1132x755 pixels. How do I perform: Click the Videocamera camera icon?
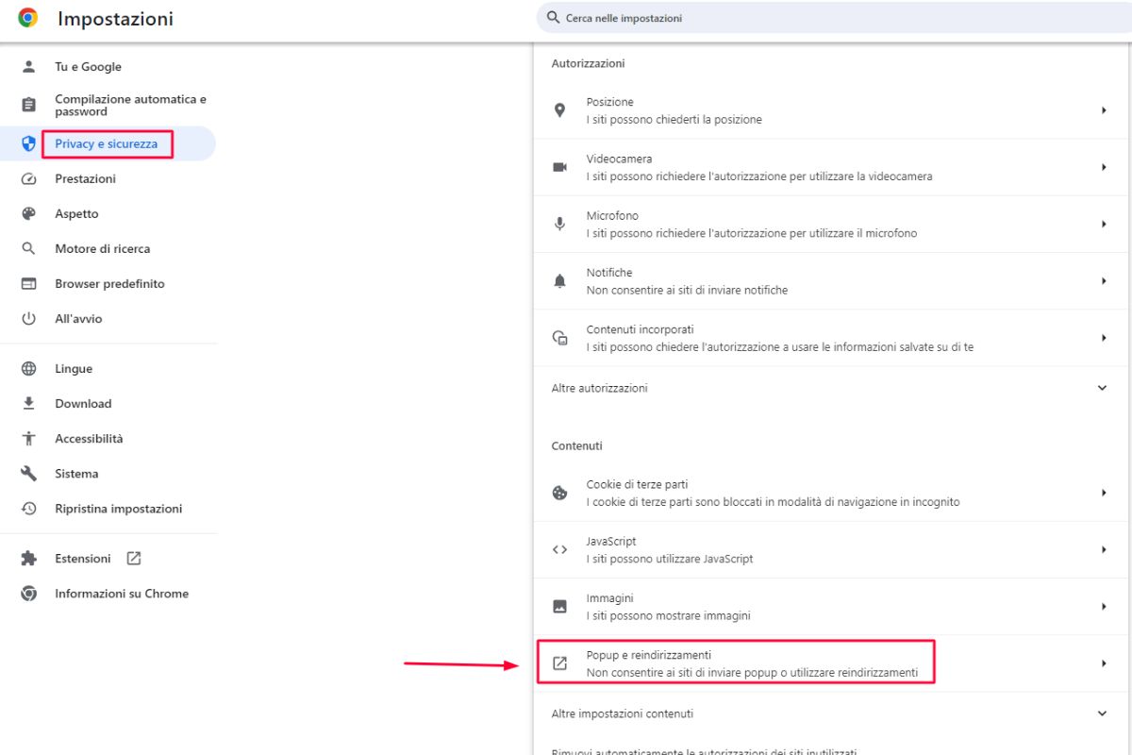pyautogui.click(x=559, y=167)
